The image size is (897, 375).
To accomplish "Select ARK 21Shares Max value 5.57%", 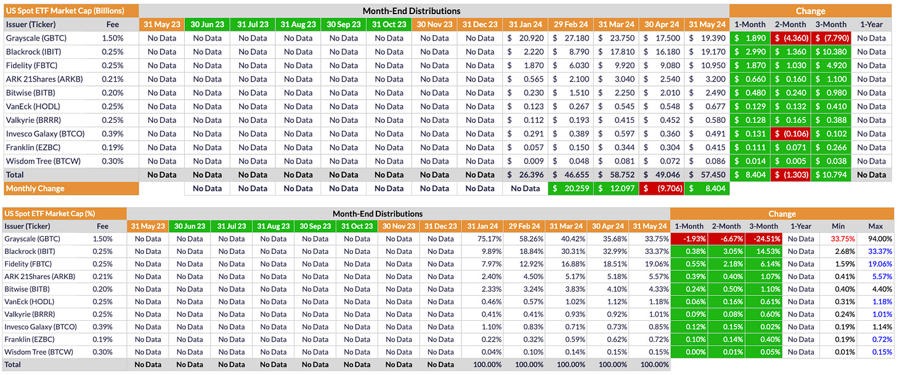I will tap(875, 277).
